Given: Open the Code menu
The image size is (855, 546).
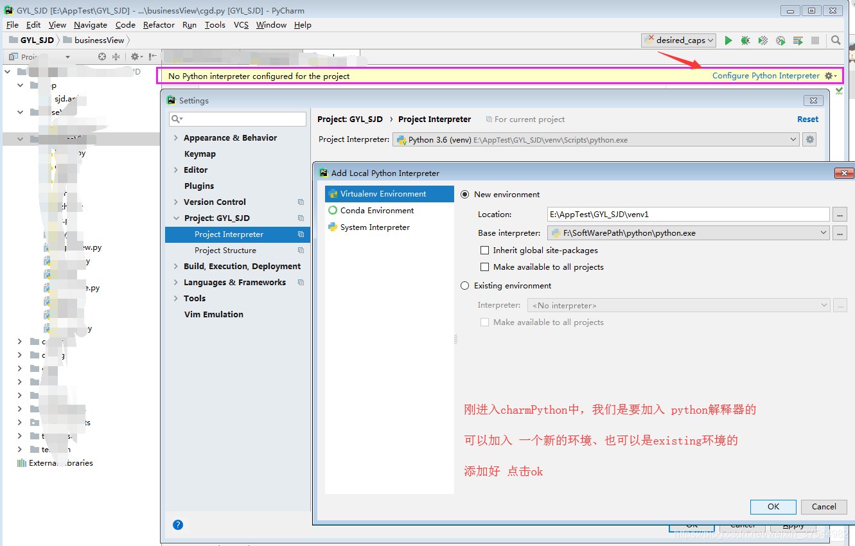Looking at the screenshot, I should pyautogui.click(x=125, y=25).
